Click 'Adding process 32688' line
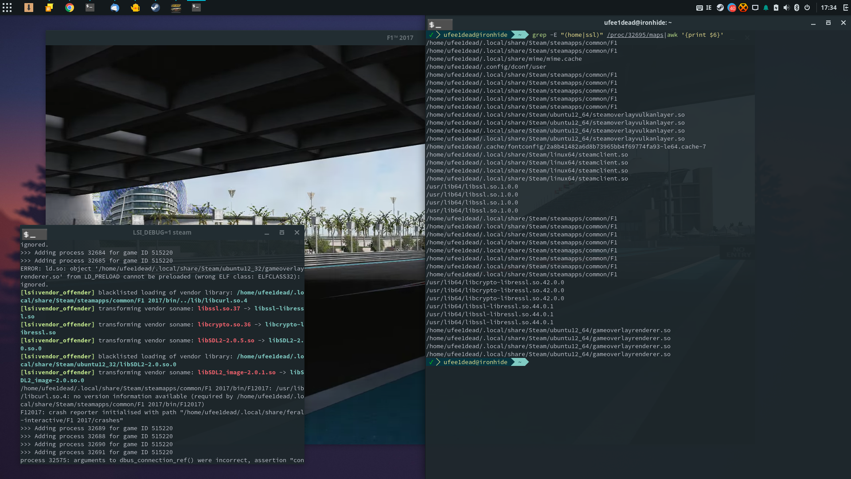 97,436
